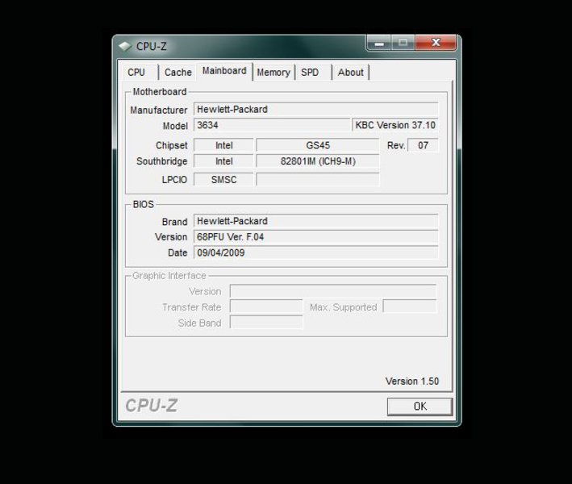The image size is (572, 484).
Task: Select the GS45 chipset field
Action: coord(318,145)
